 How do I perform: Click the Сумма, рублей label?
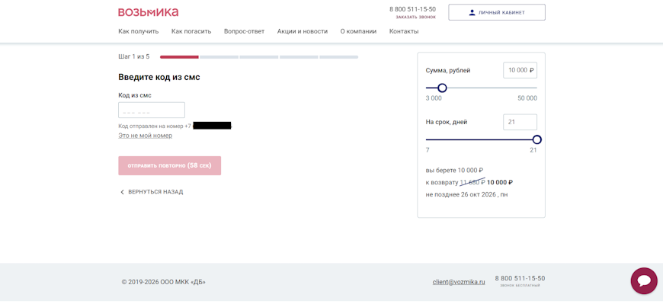448,71
